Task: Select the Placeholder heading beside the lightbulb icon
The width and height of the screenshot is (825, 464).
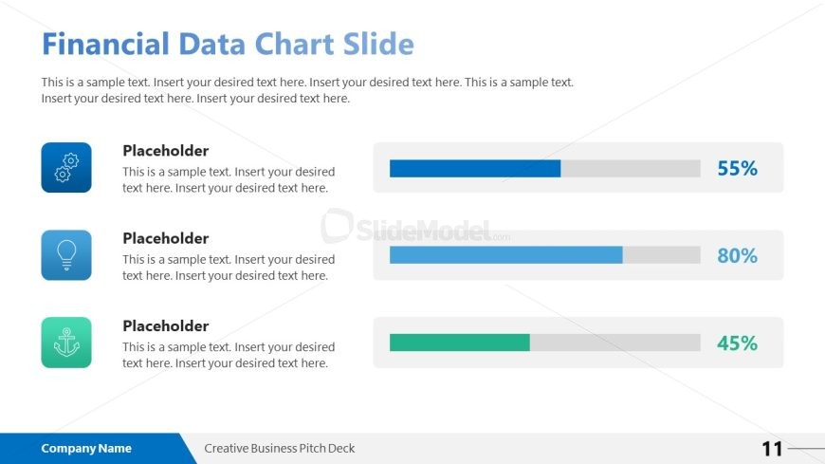Action: point(166,238)
